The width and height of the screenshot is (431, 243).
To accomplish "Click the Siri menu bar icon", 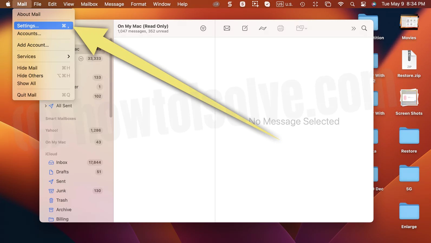I will 374,4.
